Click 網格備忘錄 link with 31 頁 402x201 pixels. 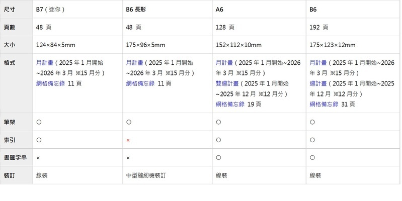point(323,104)
